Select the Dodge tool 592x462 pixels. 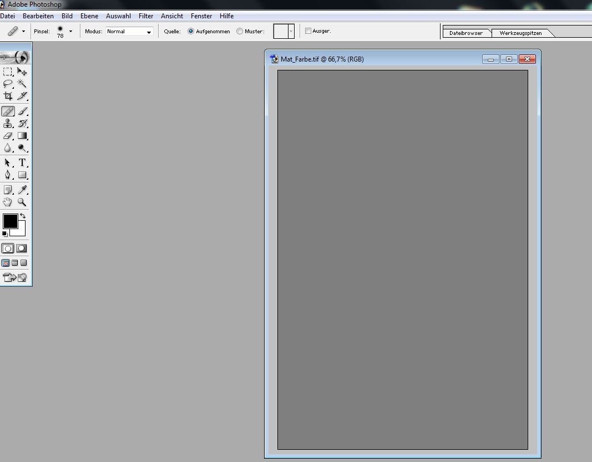(x=22, y=148)
